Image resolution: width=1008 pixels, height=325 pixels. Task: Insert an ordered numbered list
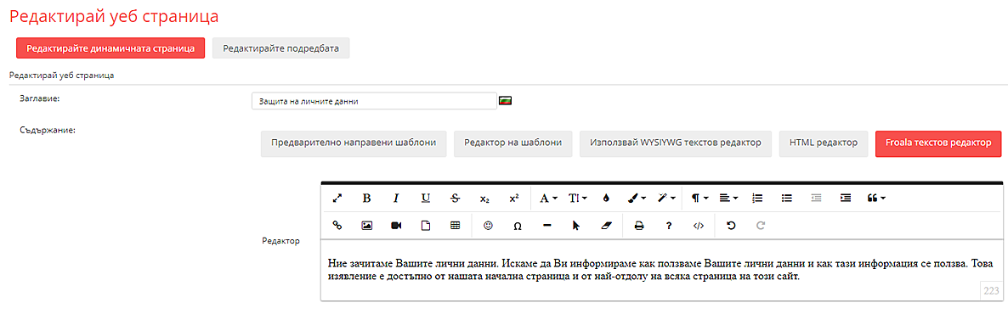(x=757, y=199)
